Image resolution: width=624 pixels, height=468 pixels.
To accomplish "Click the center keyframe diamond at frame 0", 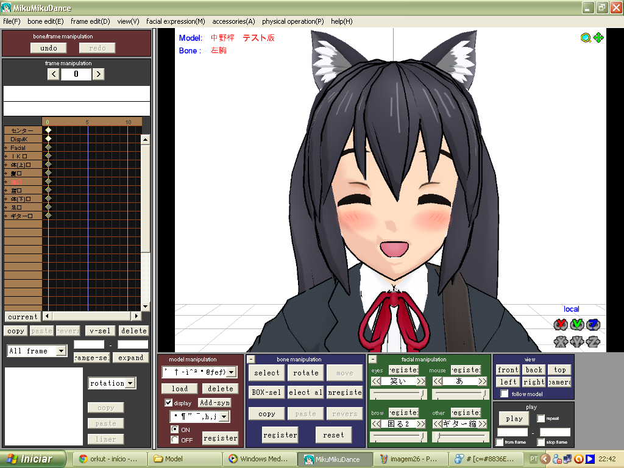I will [48, 130].
